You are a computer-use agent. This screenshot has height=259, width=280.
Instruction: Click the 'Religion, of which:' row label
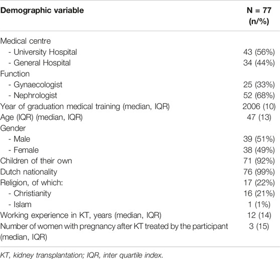32,183
